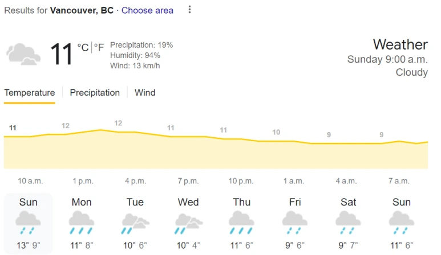Click the 7 a.m. hourly time label

click(399, 181)
